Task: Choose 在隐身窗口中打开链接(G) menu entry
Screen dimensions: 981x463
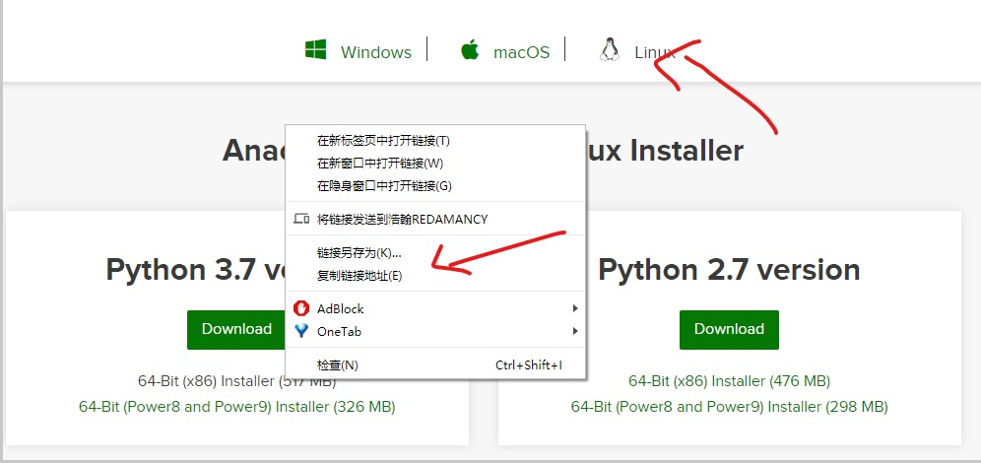Action: 435,186
